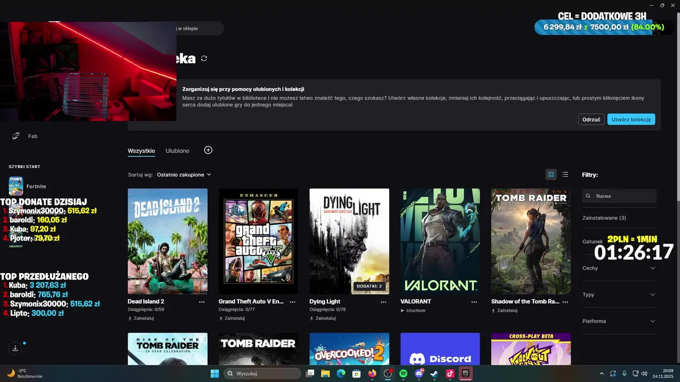
Task: Click the store search field at top
Action: pyautogui.click(x=200, y=28)
